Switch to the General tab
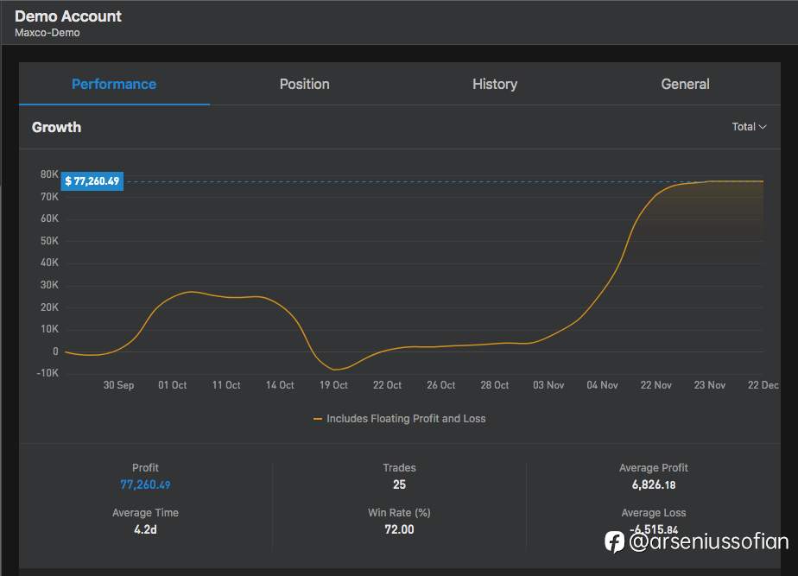This screenshot has width=798, height=576. point(685,84)
